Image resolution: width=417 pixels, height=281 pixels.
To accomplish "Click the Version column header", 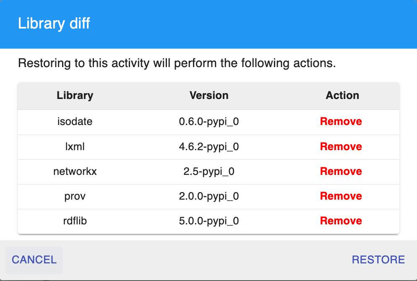I will [x=209, y=96].
